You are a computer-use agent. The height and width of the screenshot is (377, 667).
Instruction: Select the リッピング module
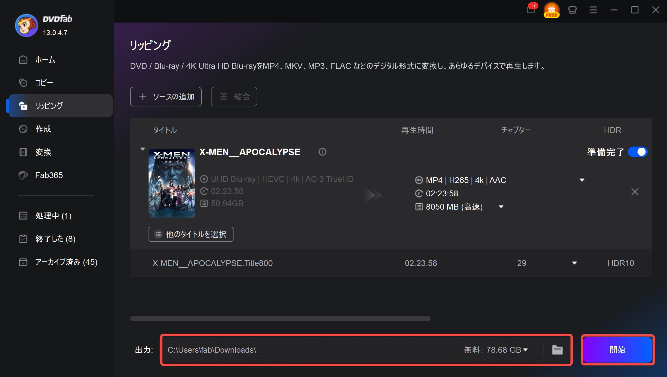tap(60, 106)
